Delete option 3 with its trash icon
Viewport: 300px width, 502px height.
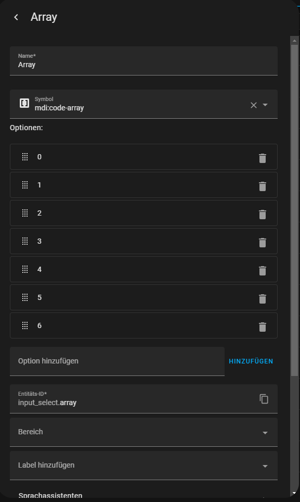point(263,242)
